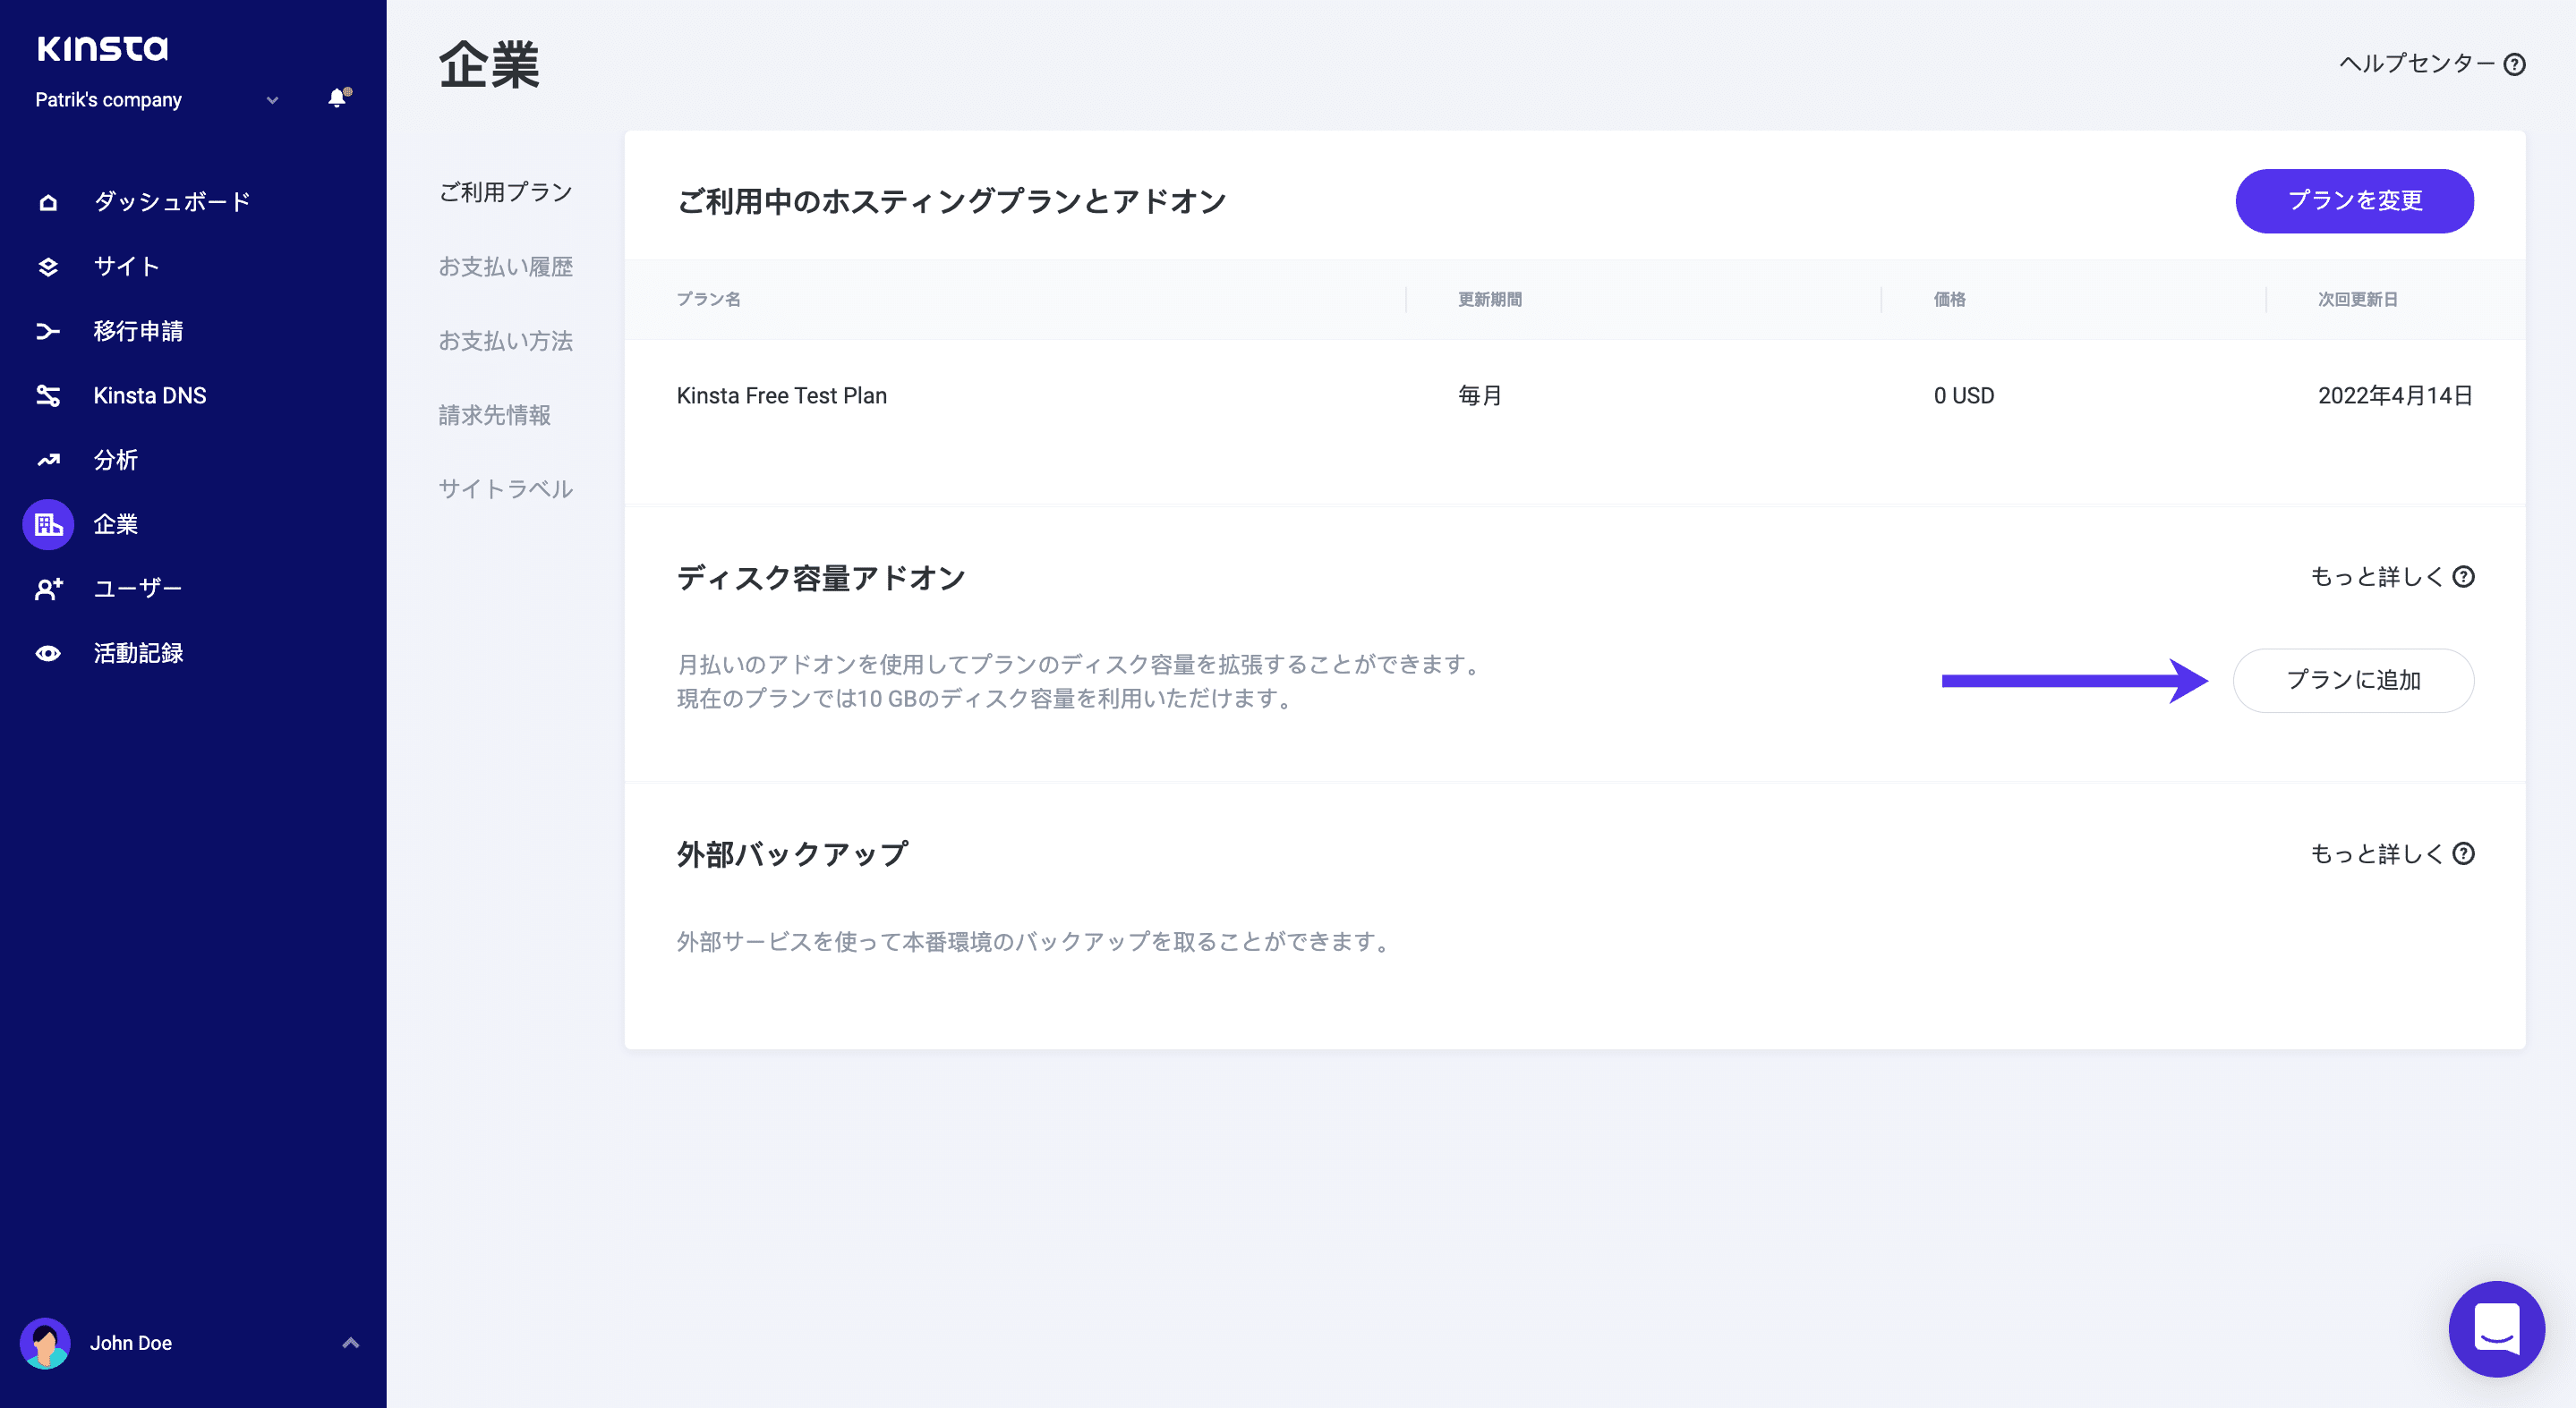This screenshot has width=2576, height=1408.
Task: Switch to the サイトラベル tab
Action: coord(505,488)
